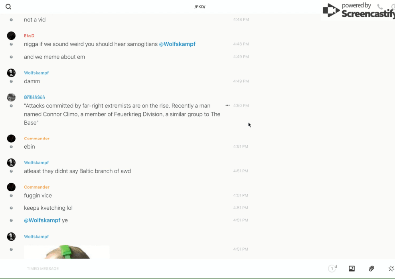Click the EksD username label

coord(29,36)
